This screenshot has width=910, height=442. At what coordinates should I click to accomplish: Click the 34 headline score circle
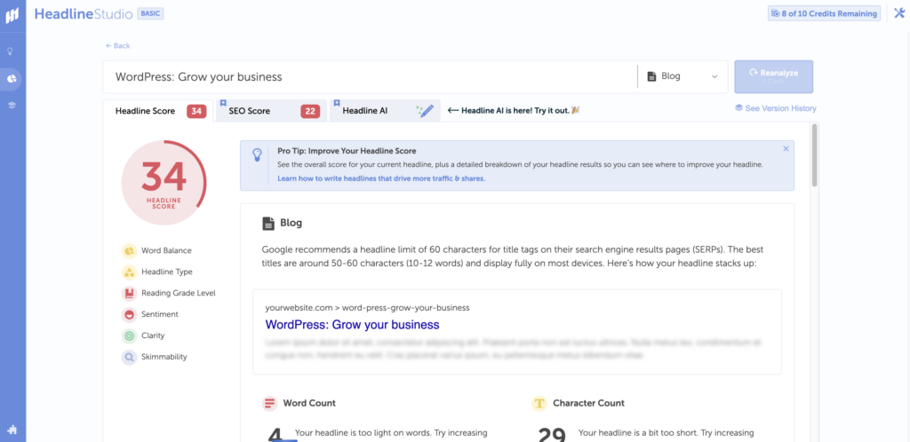coord(164,182)
